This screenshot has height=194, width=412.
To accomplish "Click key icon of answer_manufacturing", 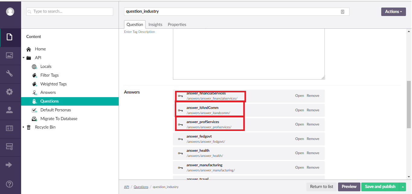I will [180, 168].
